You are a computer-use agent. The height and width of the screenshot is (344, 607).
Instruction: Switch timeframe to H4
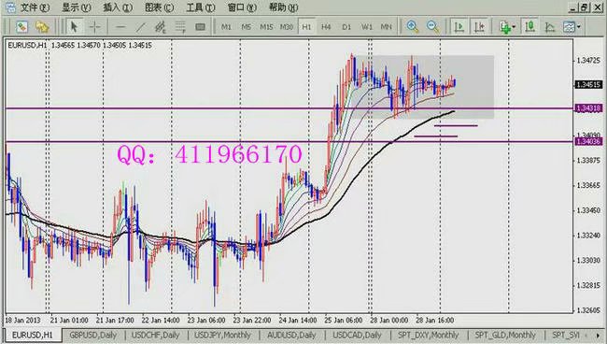tap(326, 27)
